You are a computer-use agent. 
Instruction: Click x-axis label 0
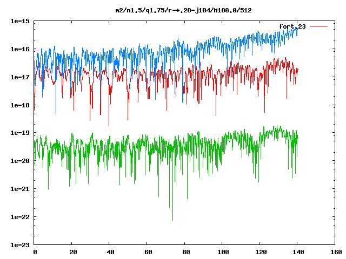click(35, 252)
